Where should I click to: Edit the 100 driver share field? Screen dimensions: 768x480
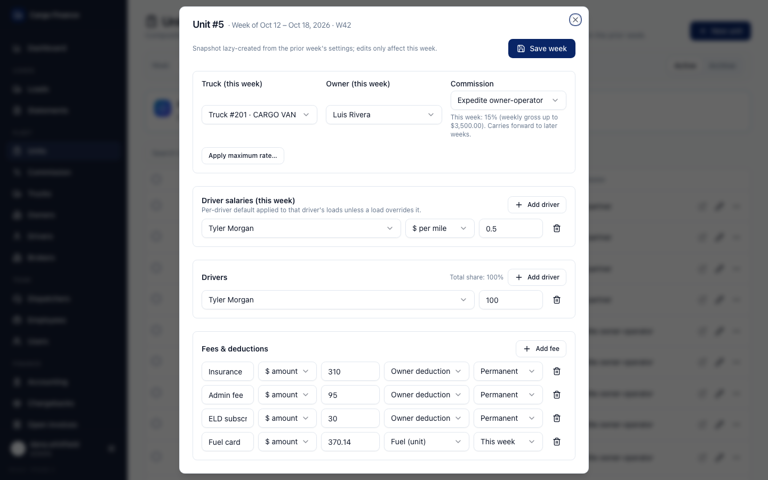(x=510, y=300)
